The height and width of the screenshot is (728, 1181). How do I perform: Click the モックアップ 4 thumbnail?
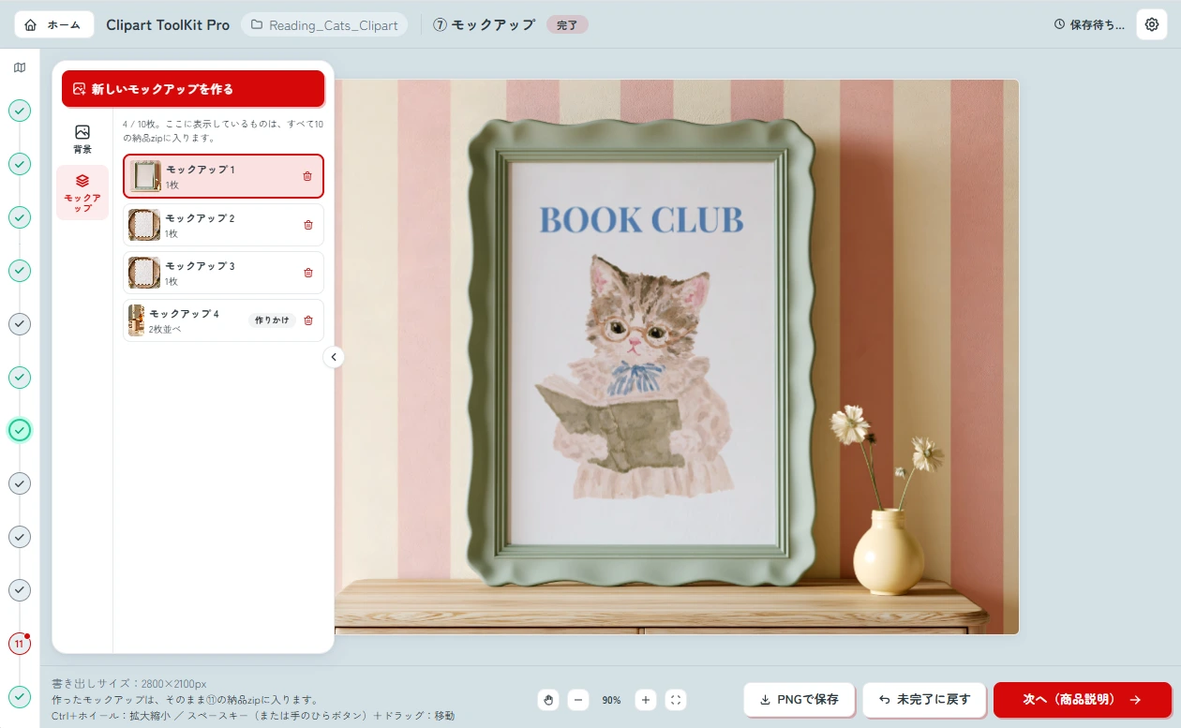(x=136, y=320)
